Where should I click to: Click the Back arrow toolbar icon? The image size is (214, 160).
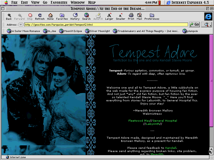[9, 15]
